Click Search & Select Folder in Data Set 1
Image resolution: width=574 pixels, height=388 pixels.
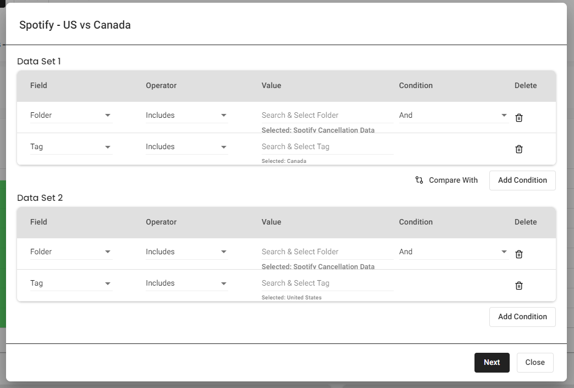click(x=327, y=115)
